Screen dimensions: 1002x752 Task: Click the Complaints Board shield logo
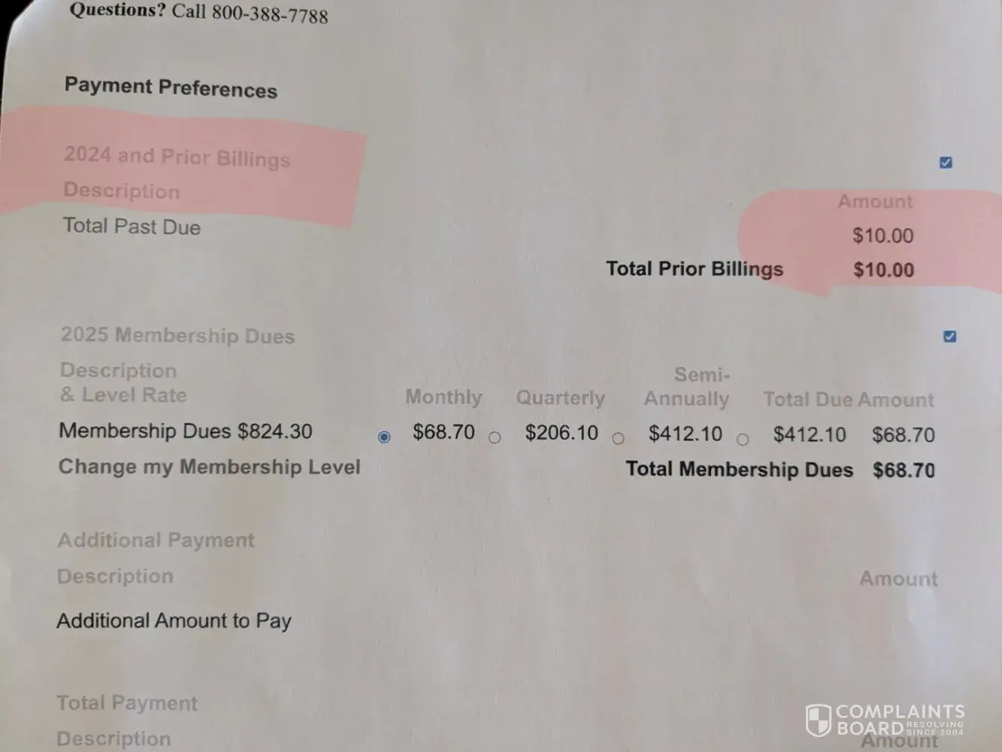pos(818,720)
